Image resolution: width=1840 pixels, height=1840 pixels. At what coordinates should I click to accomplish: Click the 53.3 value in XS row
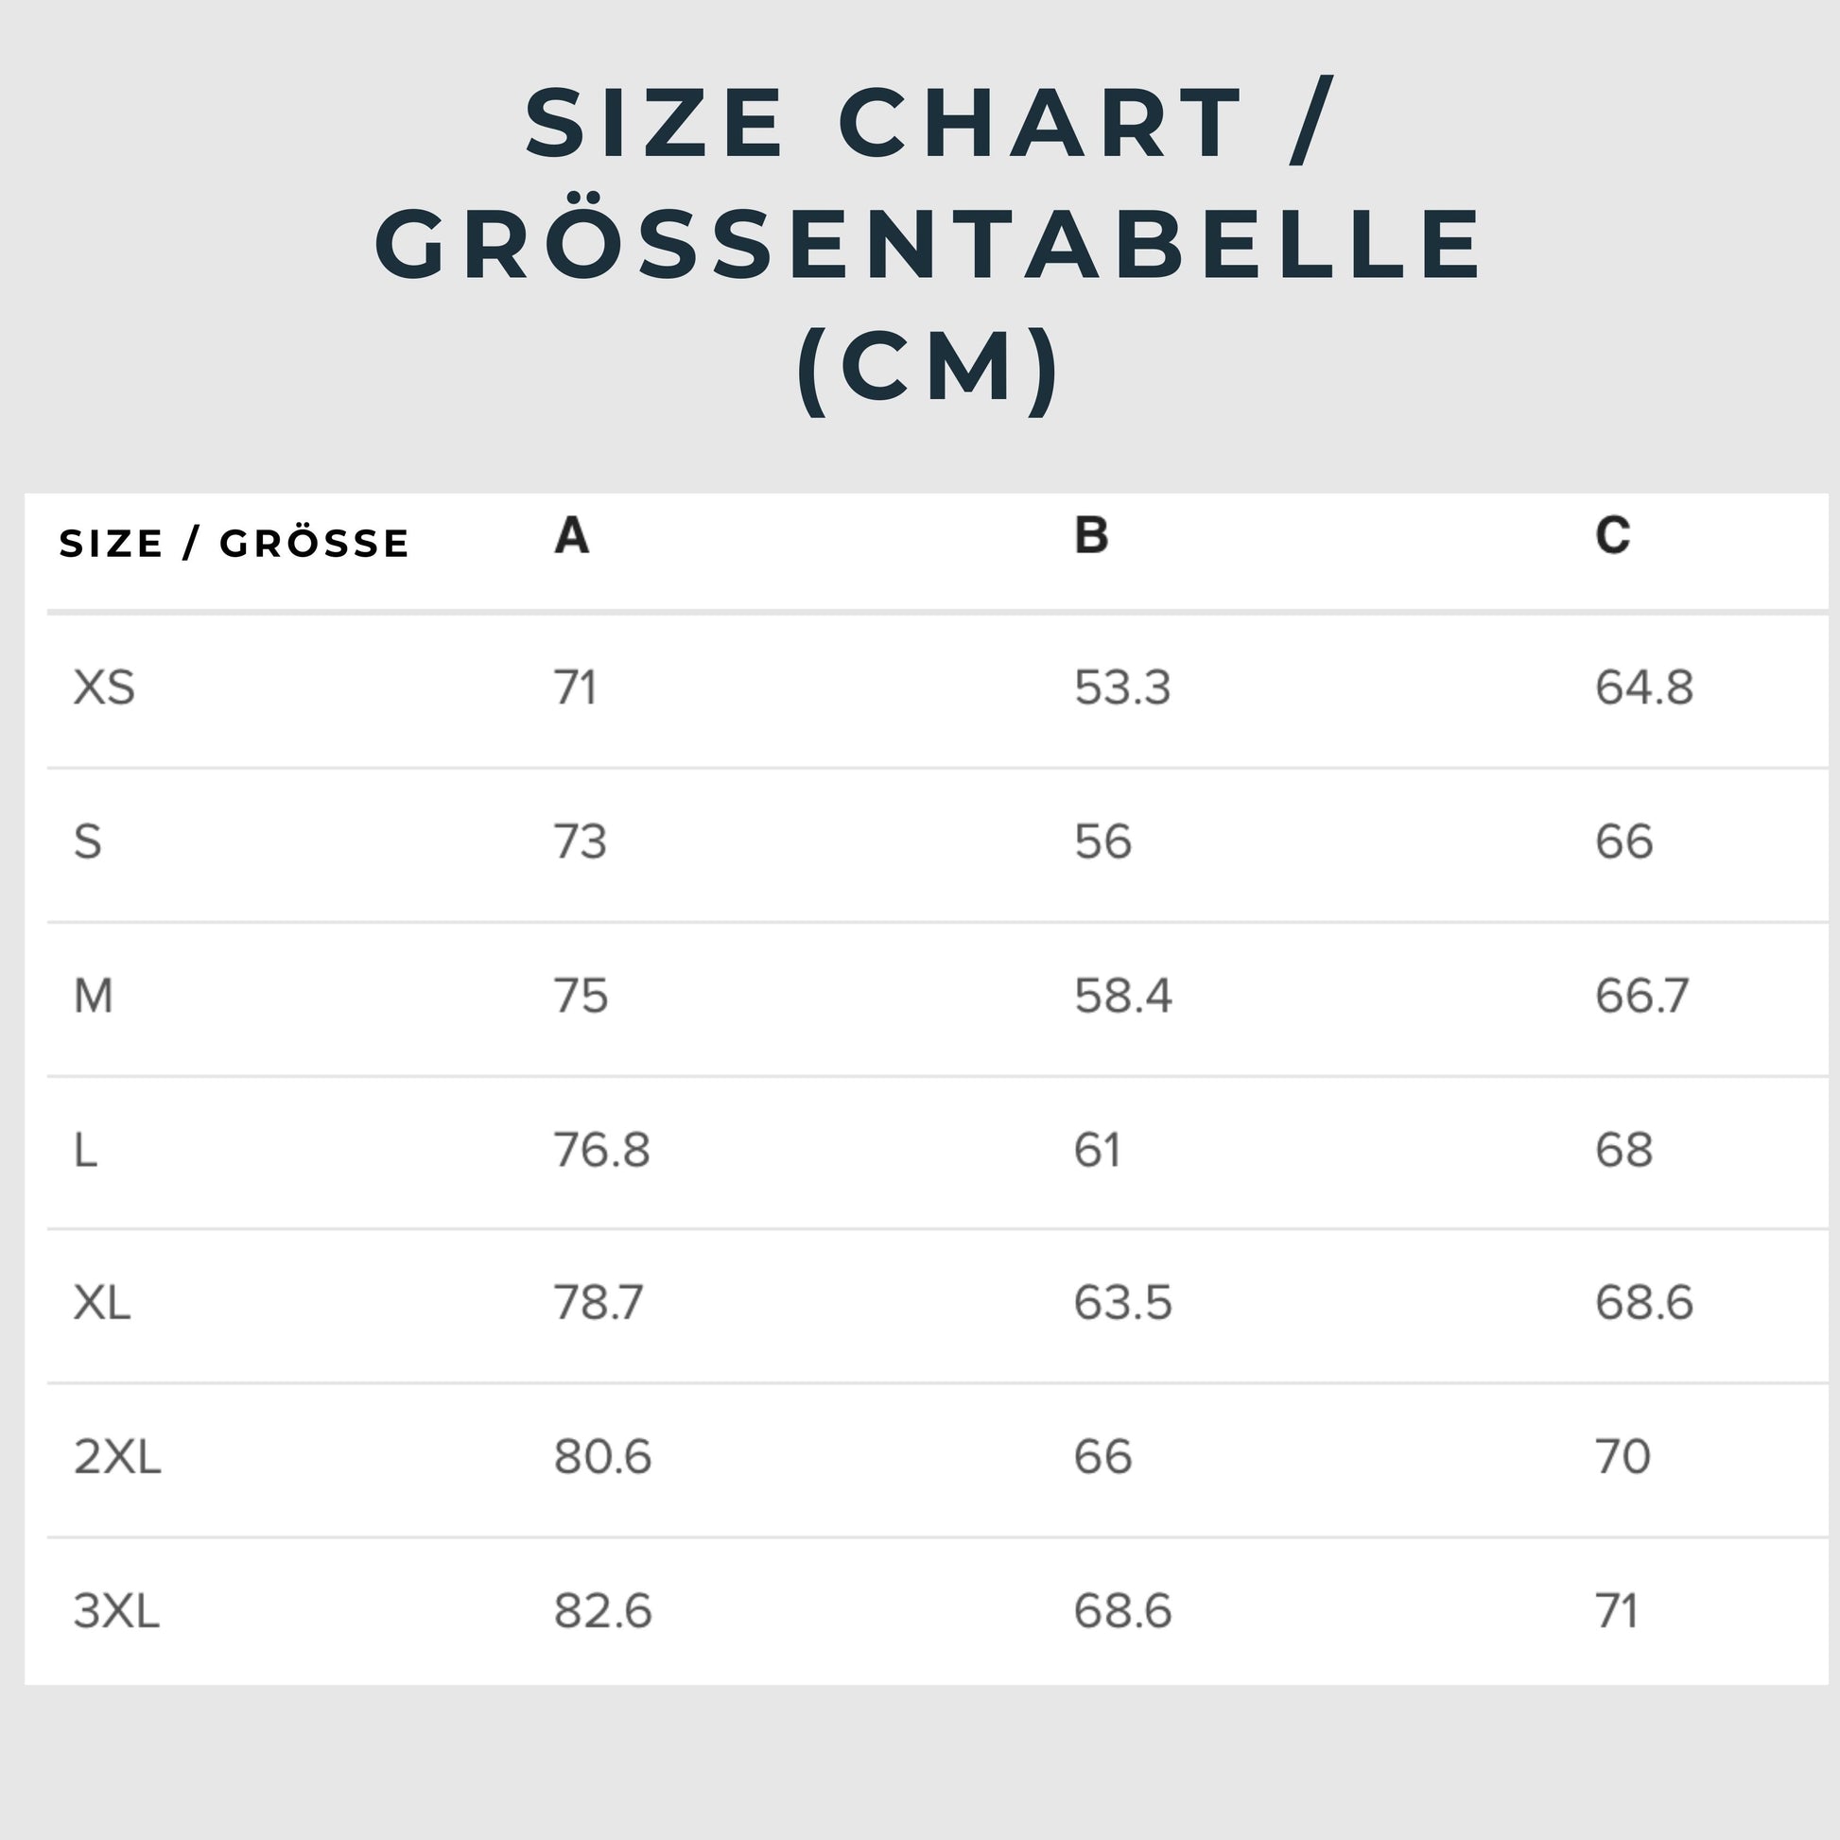pyautogui.click(x=1122, y=687)
